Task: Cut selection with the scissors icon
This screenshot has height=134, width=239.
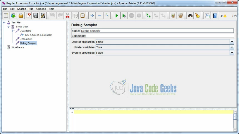Action: [67, 16]
